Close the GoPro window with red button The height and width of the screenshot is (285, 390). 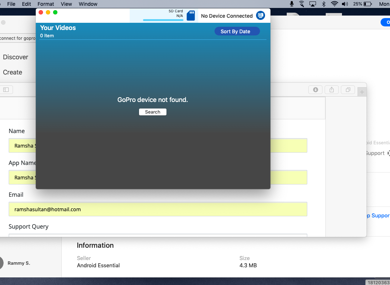point(41,12)
